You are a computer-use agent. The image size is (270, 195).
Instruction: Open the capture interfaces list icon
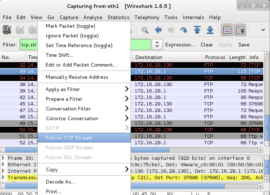point(7,30)
